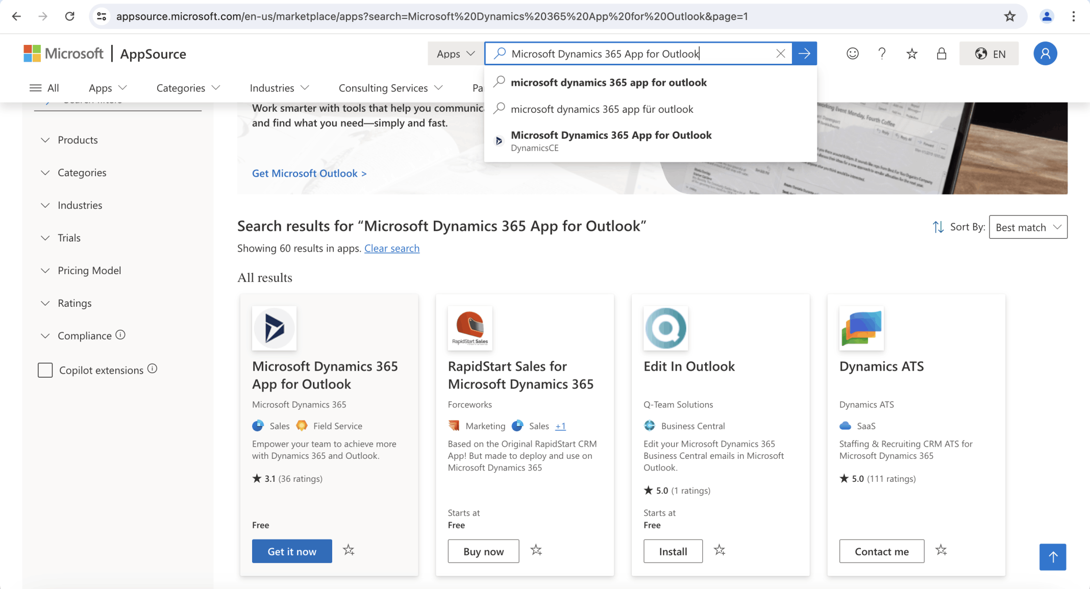Screen dimensions: 1090x589
Task: Click the sort order arrows icon next to Sort By
Action: pyautogui.click(x=938, y=227)
